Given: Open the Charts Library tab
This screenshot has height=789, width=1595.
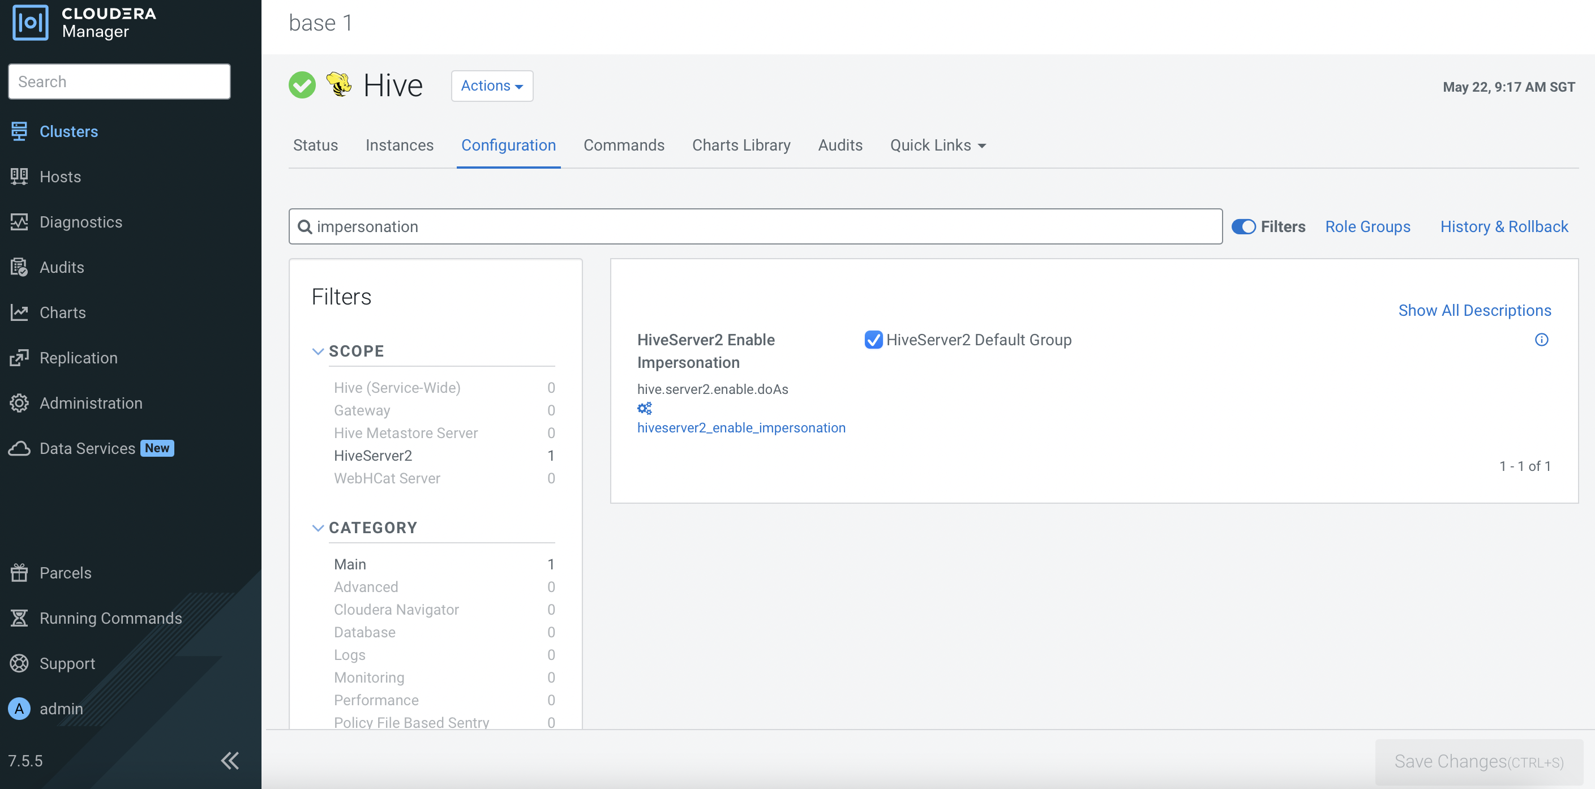Looking at the screenshot, I should (741, 145).
